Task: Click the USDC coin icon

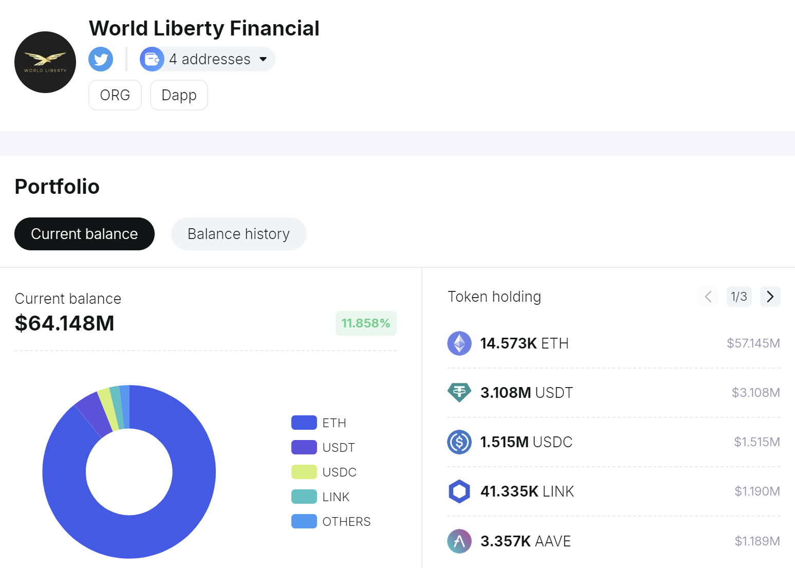Action: click(x=459, y=442)
